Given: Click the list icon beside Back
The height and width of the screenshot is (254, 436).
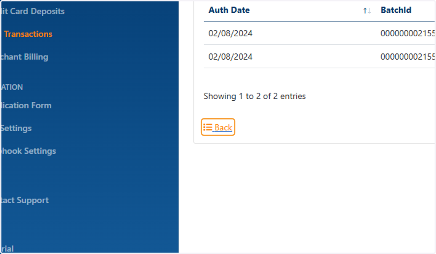Looking at the screenshot, I should [x=208, y=127].
